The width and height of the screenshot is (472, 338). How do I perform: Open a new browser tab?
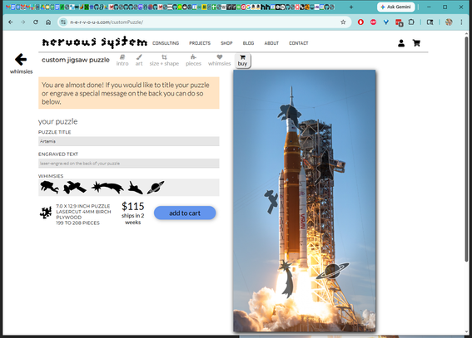[x=351, y=7]
